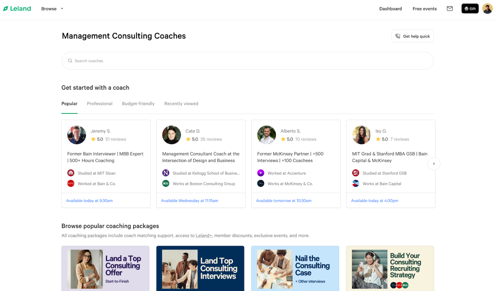Open Build Your Consulting Recruiting Strategy package

point(390,268)
